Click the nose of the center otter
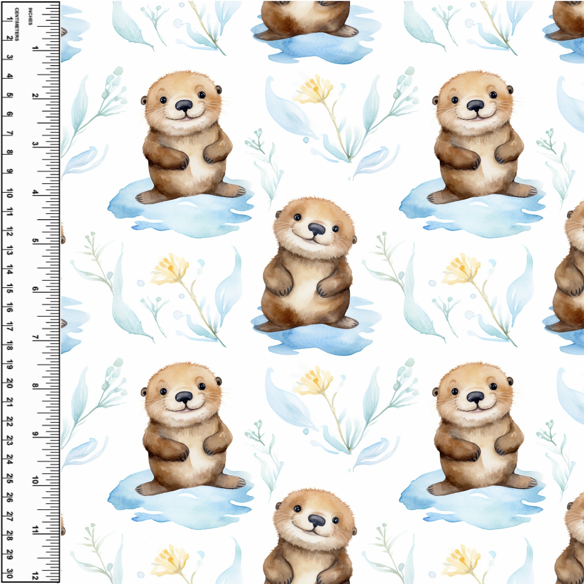 tap(317, 230)
